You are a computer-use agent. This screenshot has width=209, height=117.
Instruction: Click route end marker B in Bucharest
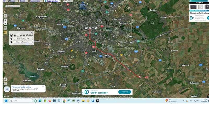click(x=90, y=30)
